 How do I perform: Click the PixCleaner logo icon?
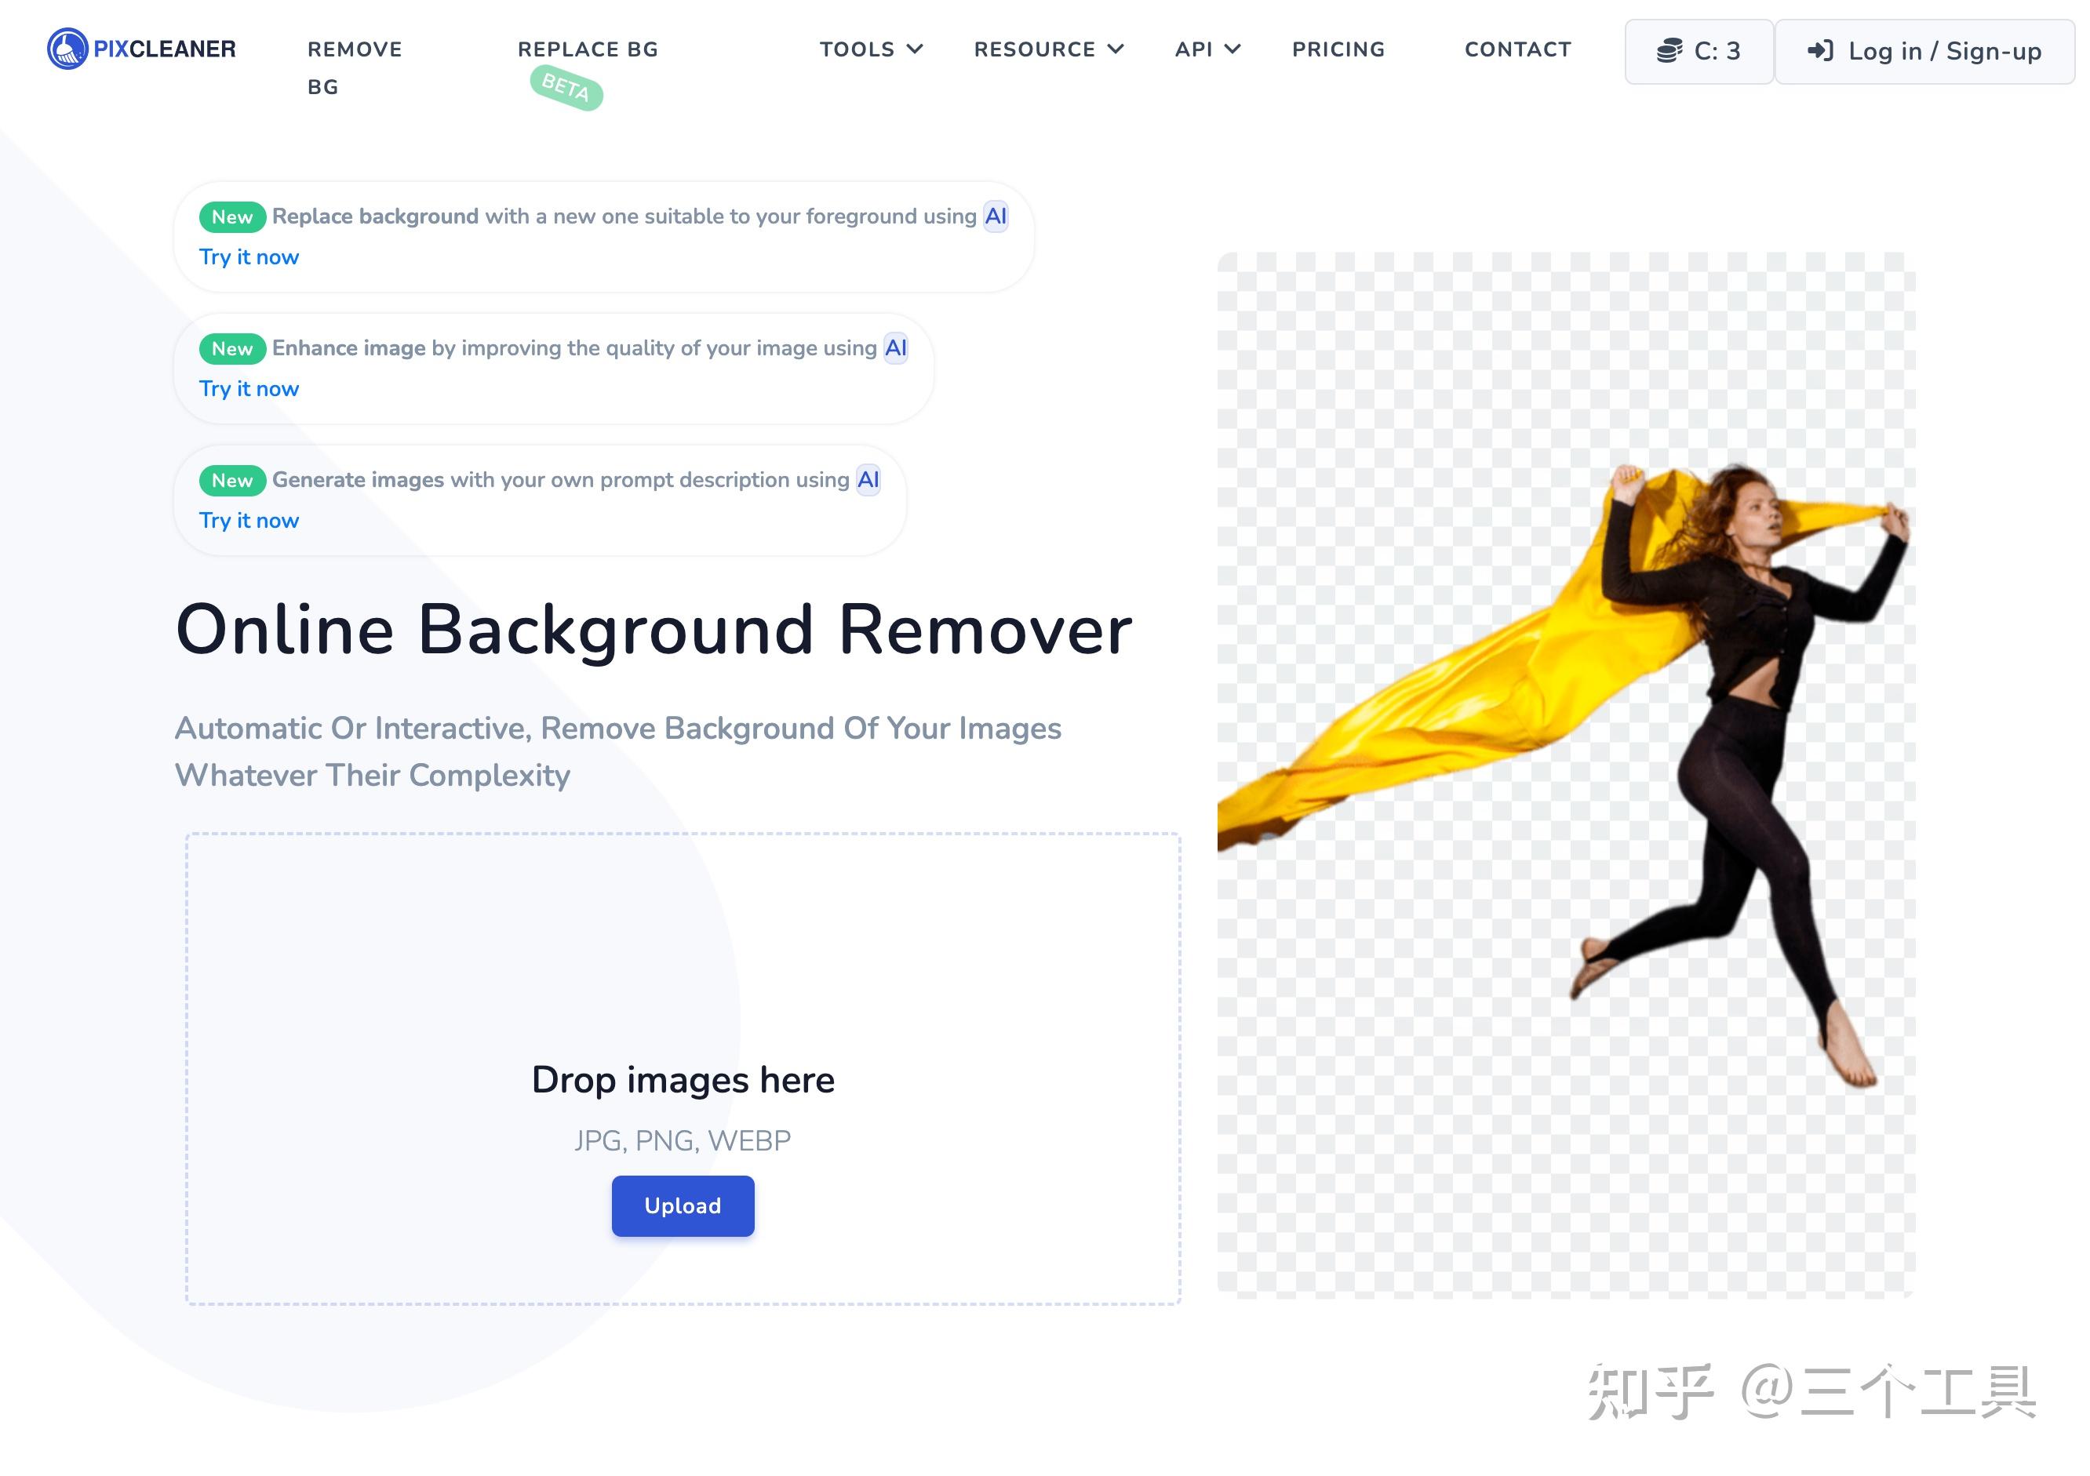point(67,49)
